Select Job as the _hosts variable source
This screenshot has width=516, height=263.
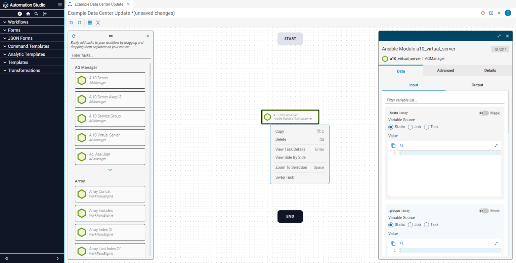410,127
